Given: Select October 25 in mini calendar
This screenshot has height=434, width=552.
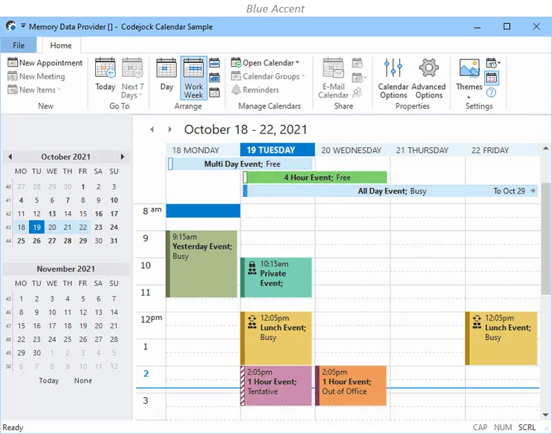Looking at the screenshot, I should (21, 240).
